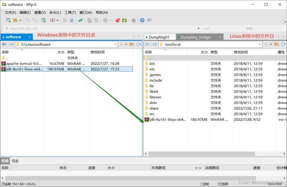Image resolution: width=287 pixels, height=187 pixels.
Task: Open the 查看(V) menu
Action: (x=40, y=12)
